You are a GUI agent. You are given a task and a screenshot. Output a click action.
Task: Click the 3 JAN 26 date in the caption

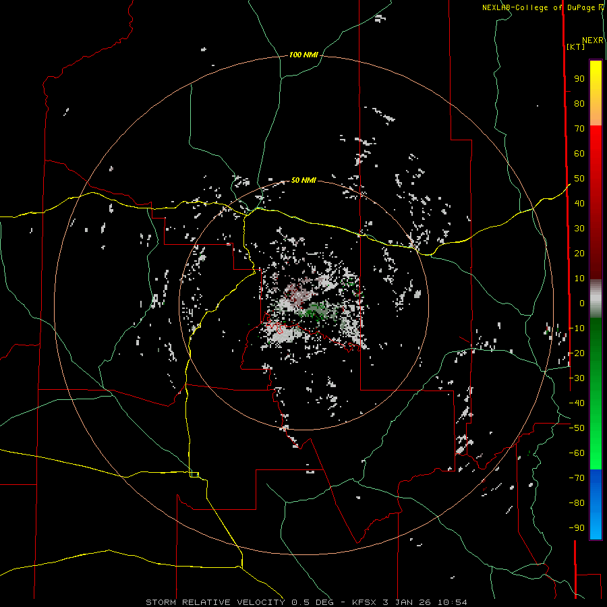point(407,602)
